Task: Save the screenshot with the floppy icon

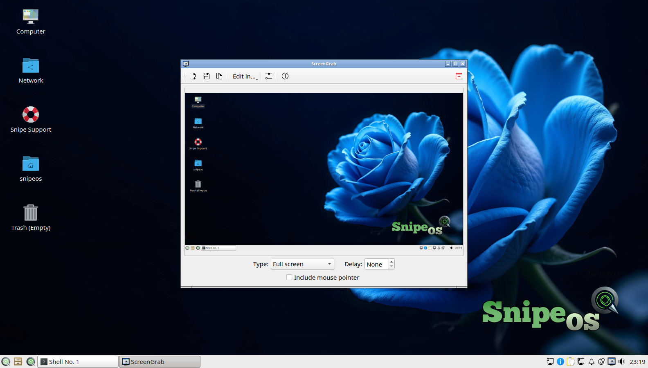Action: point(206,76)
